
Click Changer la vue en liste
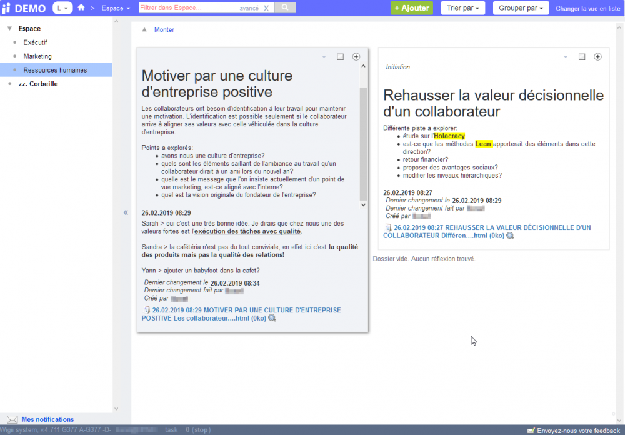click(x=588, y=9)
